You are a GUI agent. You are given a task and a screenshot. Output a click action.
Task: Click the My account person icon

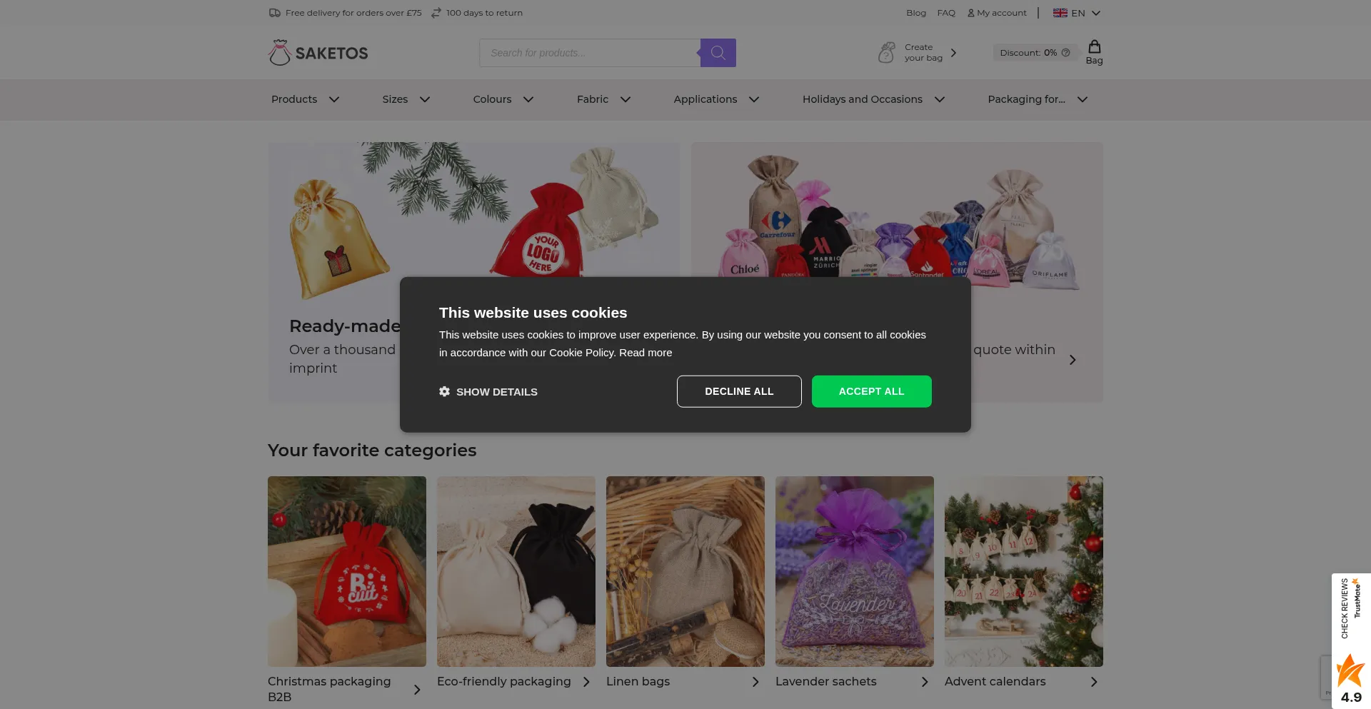(x=971, y=13)
